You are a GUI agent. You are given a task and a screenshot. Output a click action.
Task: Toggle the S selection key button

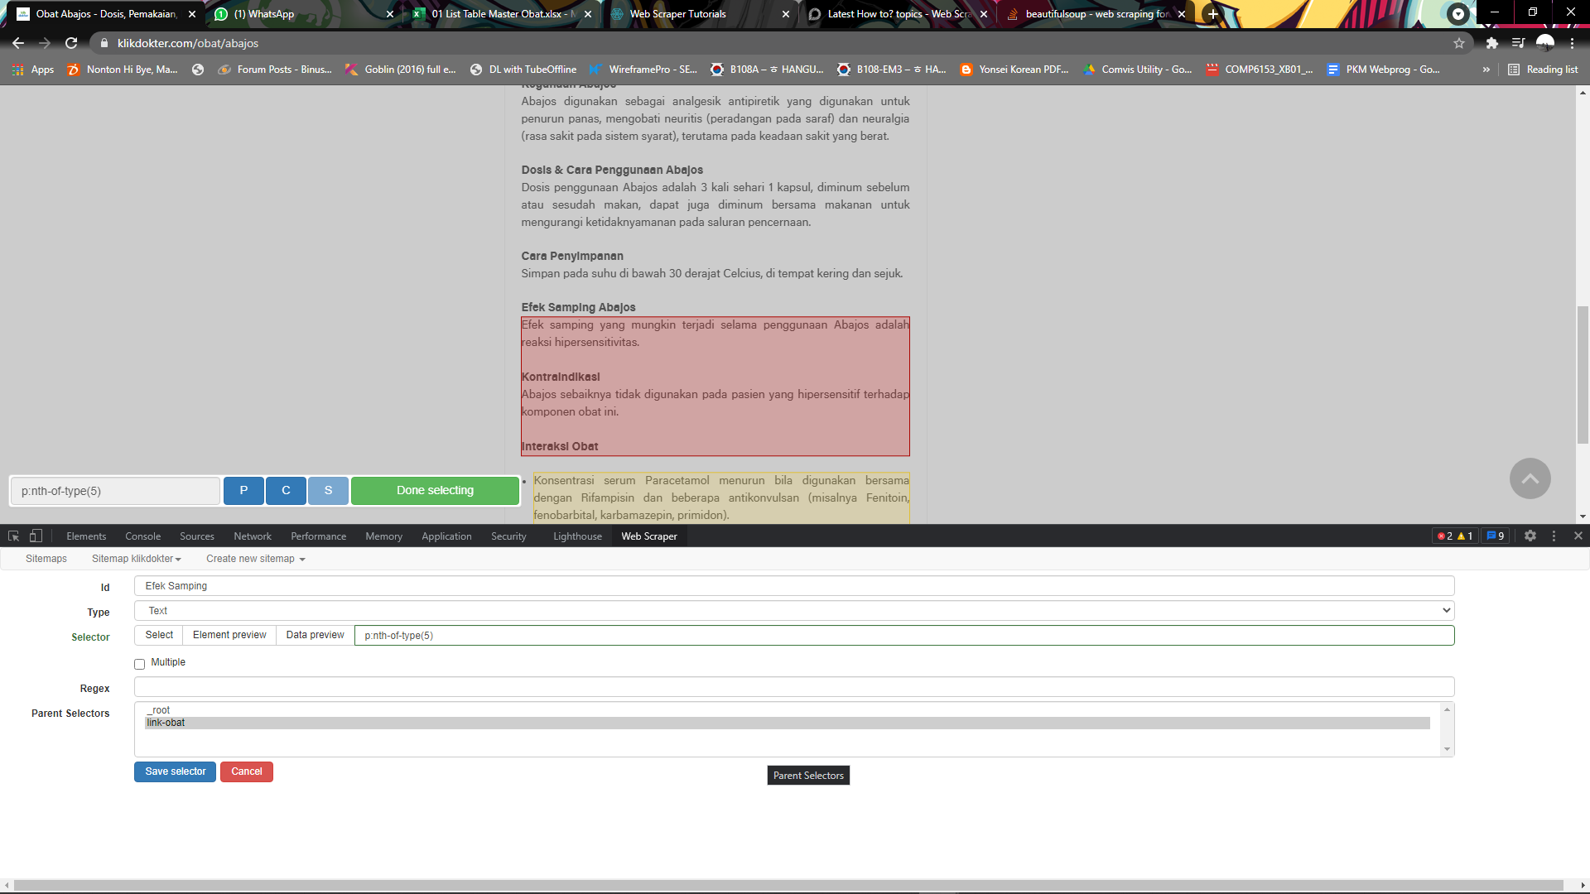coord(328,490)
